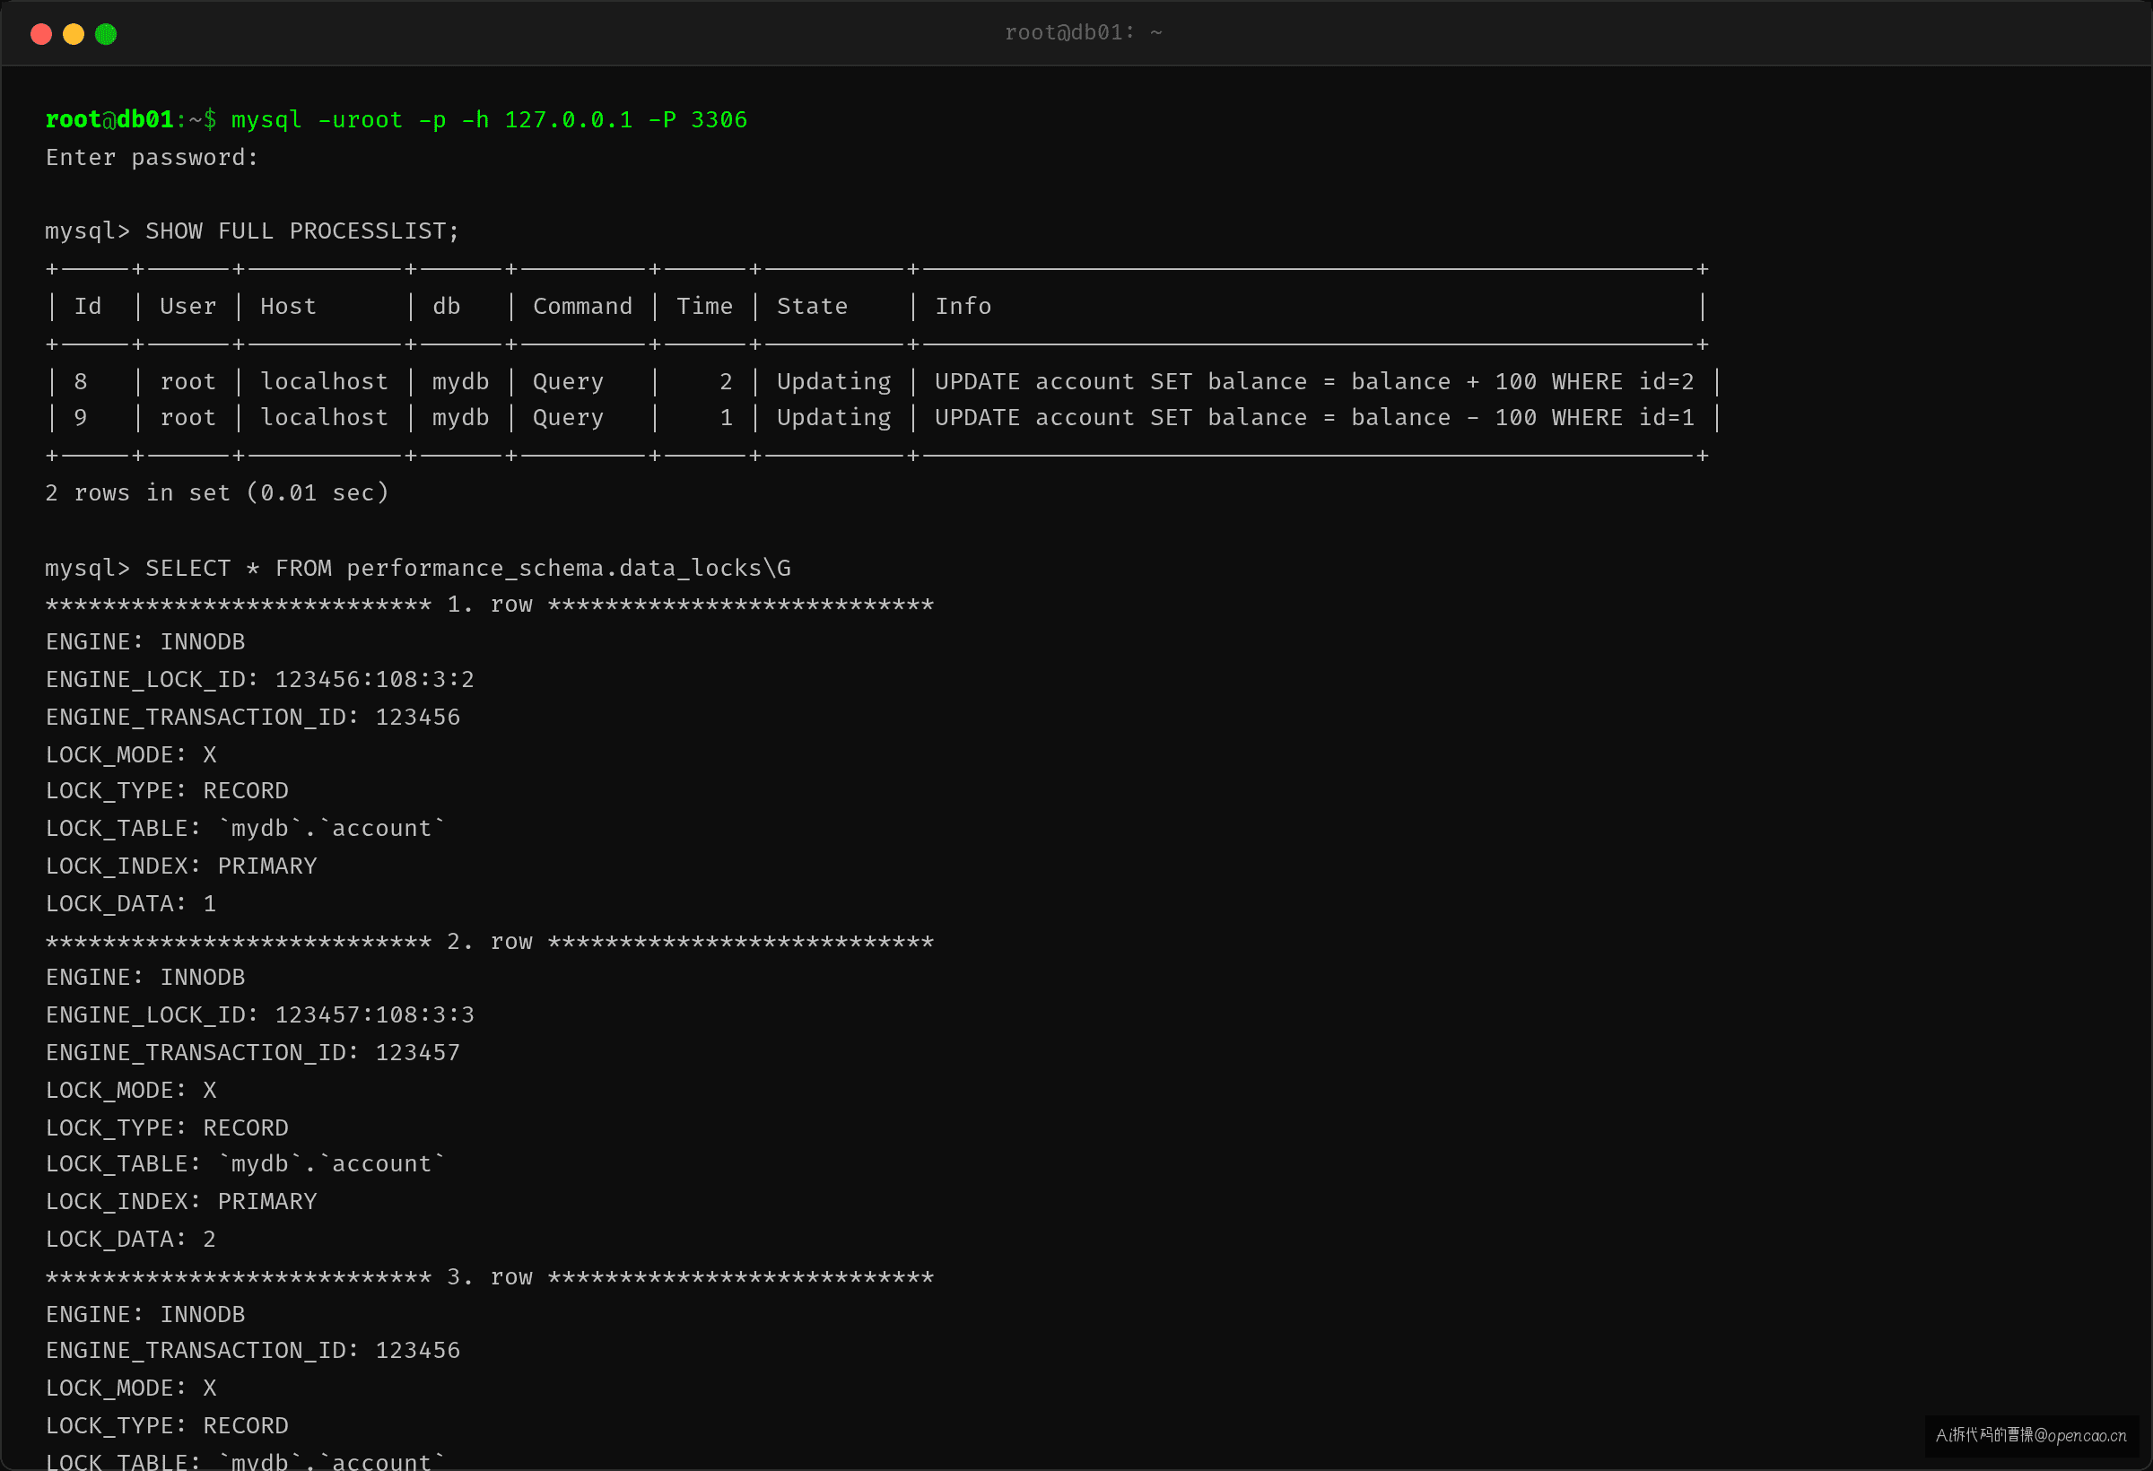
Task: Click the SHOW FULL PROCESSLIST; command
Action: tap(302, 231)
